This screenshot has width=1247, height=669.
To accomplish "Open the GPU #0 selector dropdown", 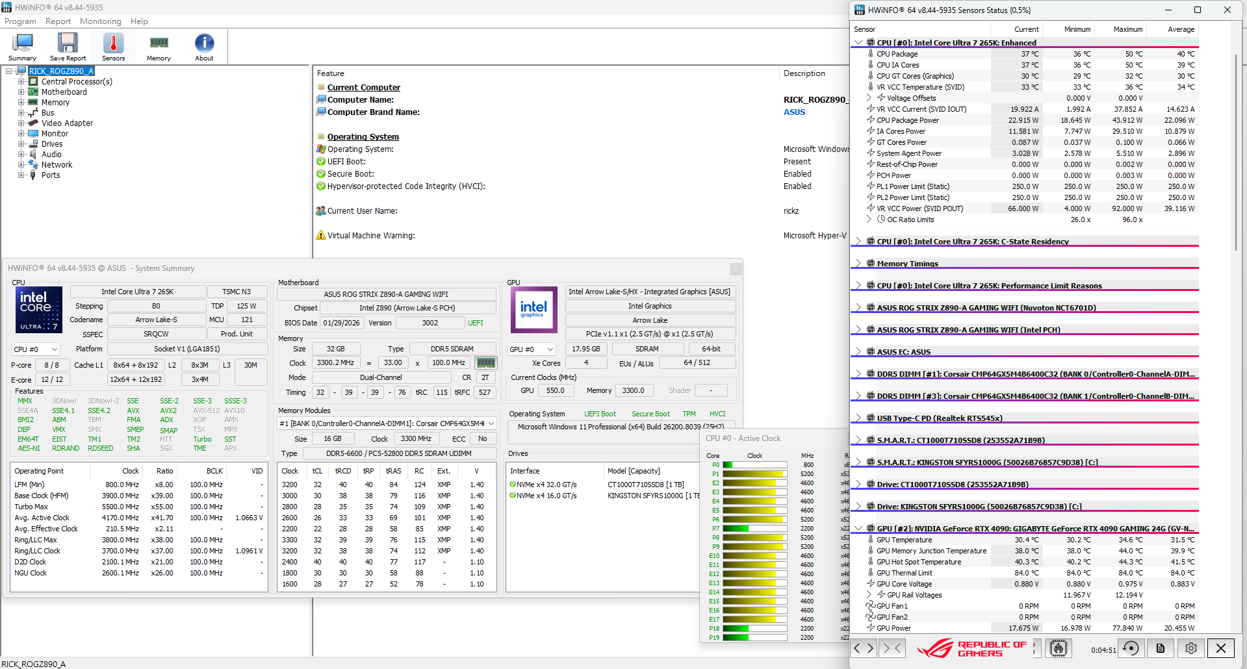I will click(532, 349).
